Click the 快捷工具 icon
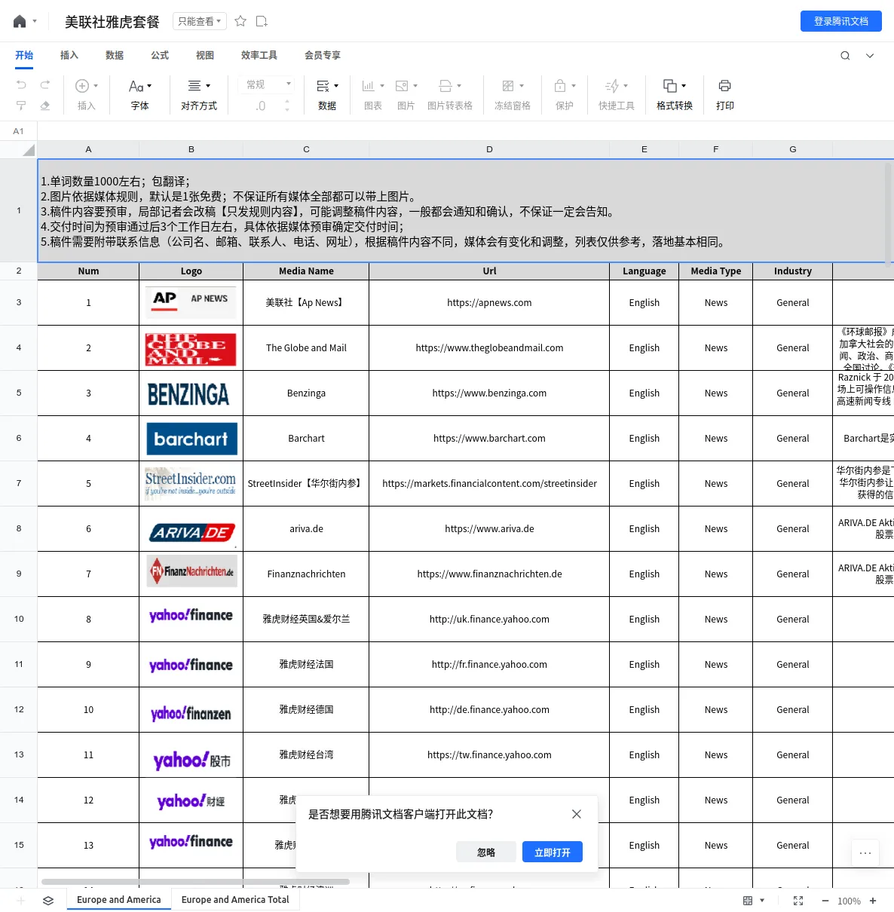The width and height of the screenshot is (894, 912). tap(612, 86)
